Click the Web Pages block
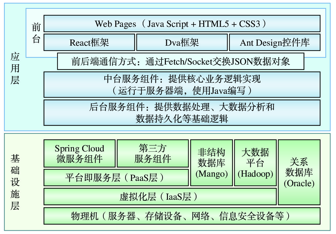This screenshot has width=336, height=234. pyautogui.click(x=182, y=24)
